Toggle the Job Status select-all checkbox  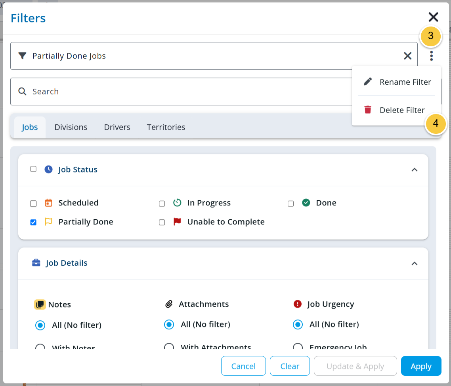(33, 169)
